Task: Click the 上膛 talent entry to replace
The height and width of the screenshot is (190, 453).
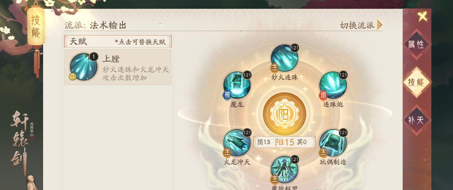Action: pyautogui.click(x=118, y=67)
